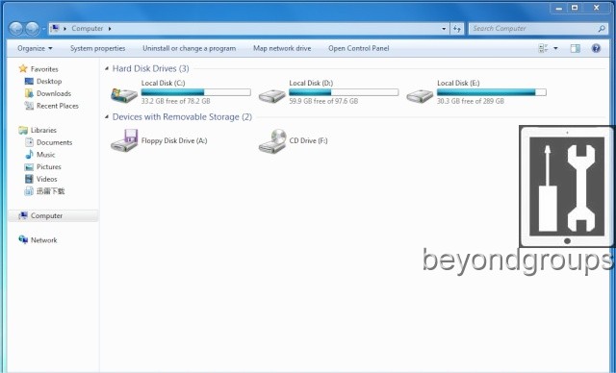This screenshot has height=373, width=616.
Task: Collapse the Hard Disk Drives group
Action: click(107, 68)
